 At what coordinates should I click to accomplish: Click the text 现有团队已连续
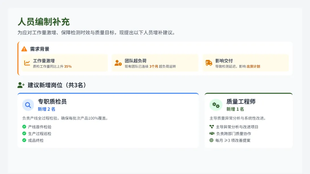tap(136, 66)
